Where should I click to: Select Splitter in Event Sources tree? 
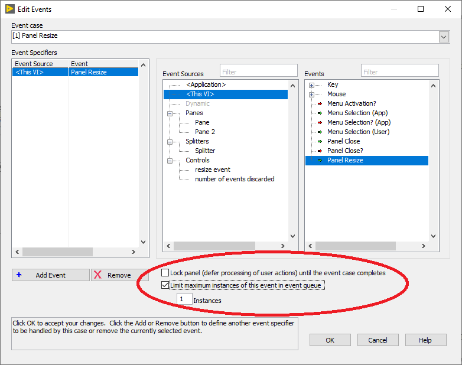(205, 151)
